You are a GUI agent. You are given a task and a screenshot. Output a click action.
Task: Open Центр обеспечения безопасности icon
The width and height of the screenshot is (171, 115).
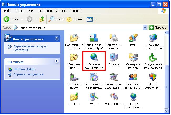[153, 81]
